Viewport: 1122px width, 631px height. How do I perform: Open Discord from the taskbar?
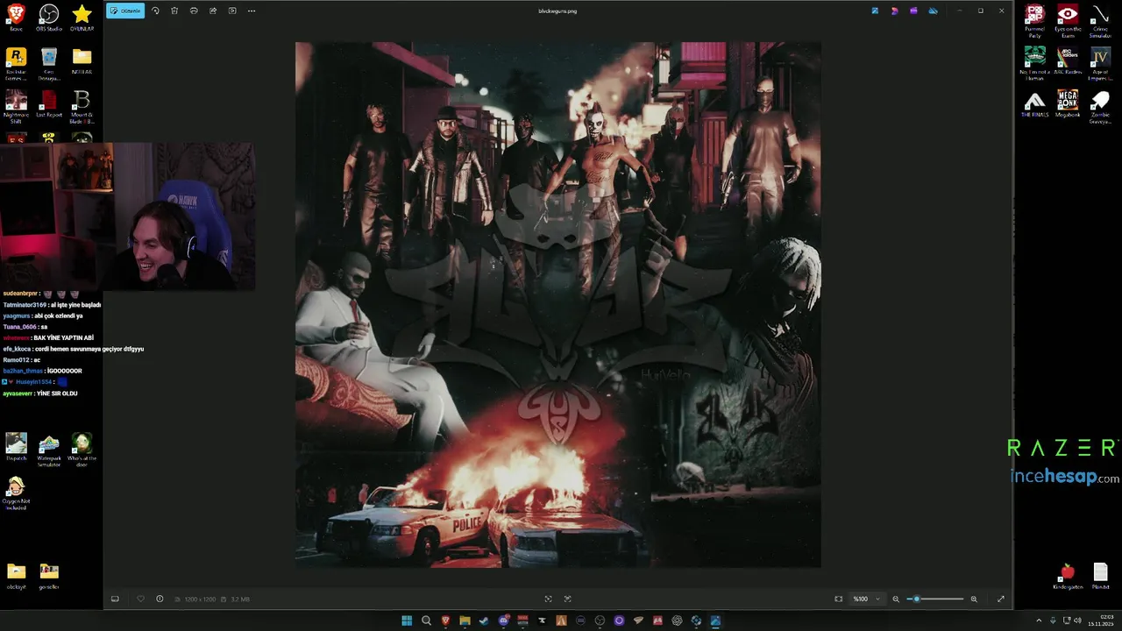point(503,620)
